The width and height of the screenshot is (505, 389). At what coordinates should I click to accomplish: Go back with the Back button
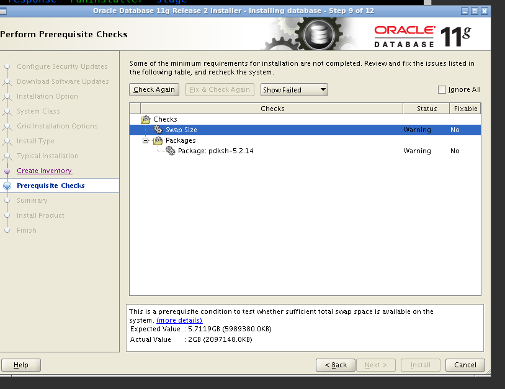(x=335, y=365)
